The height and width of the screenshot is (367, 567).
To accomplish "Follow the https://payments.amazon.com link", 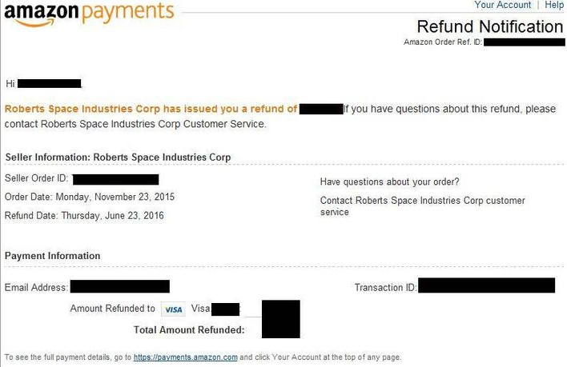I will 186,357.
